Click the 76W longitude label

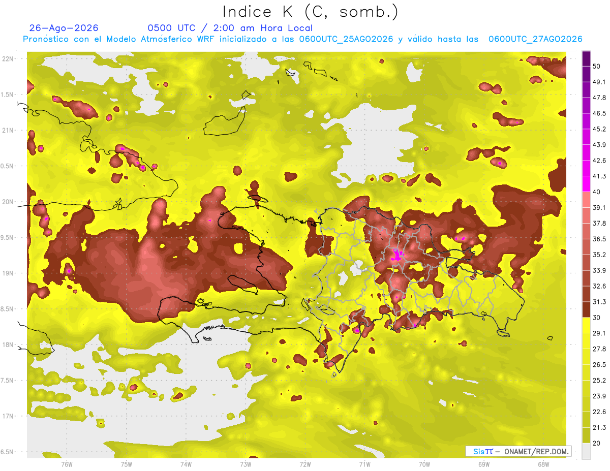(x=67, y=464)
